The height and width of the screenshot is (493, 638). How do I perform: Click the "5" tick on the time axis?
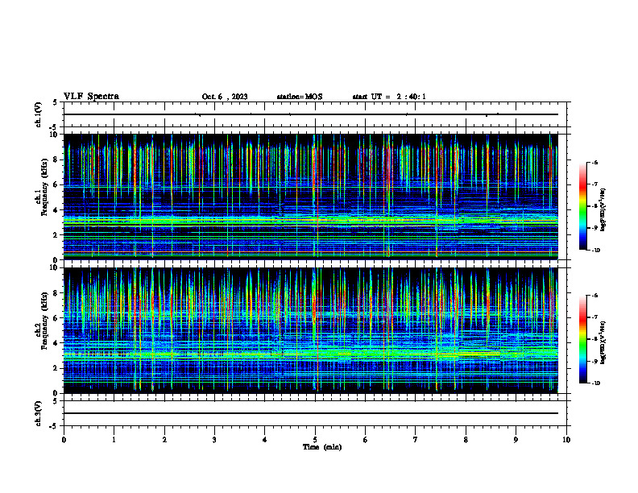coord(315,440)
